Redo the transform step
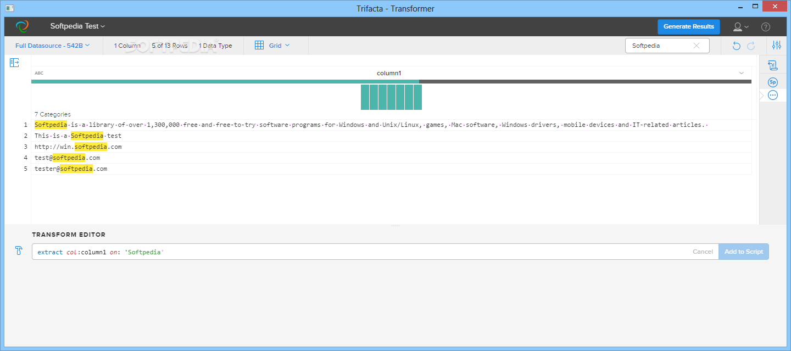791x351 pixels. 751,46
